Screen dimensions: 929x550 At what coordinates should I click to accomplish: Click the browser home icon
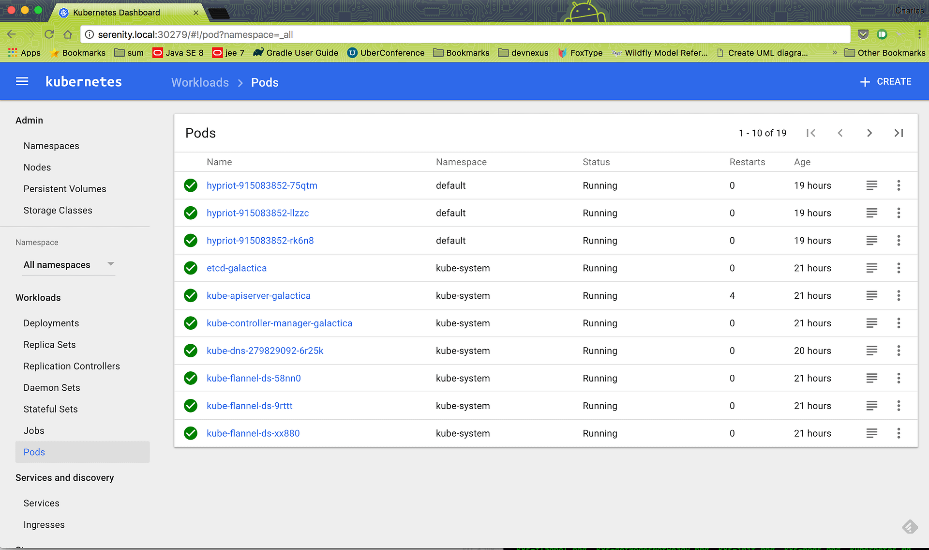[68, 34]
